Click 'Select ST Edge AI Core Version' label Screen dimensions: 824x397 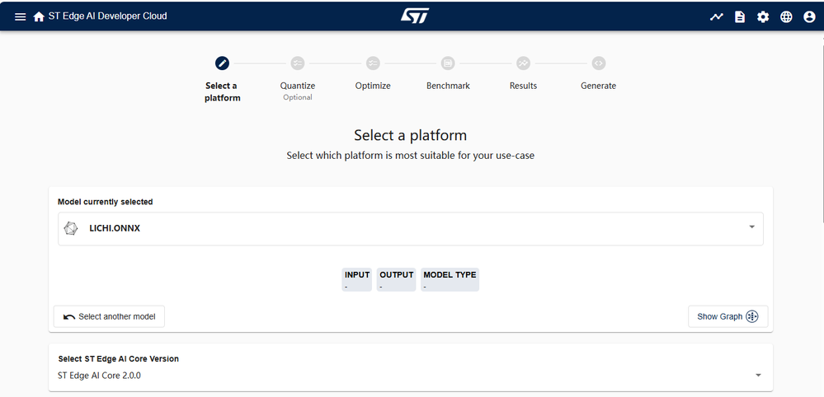pos(118,359)
